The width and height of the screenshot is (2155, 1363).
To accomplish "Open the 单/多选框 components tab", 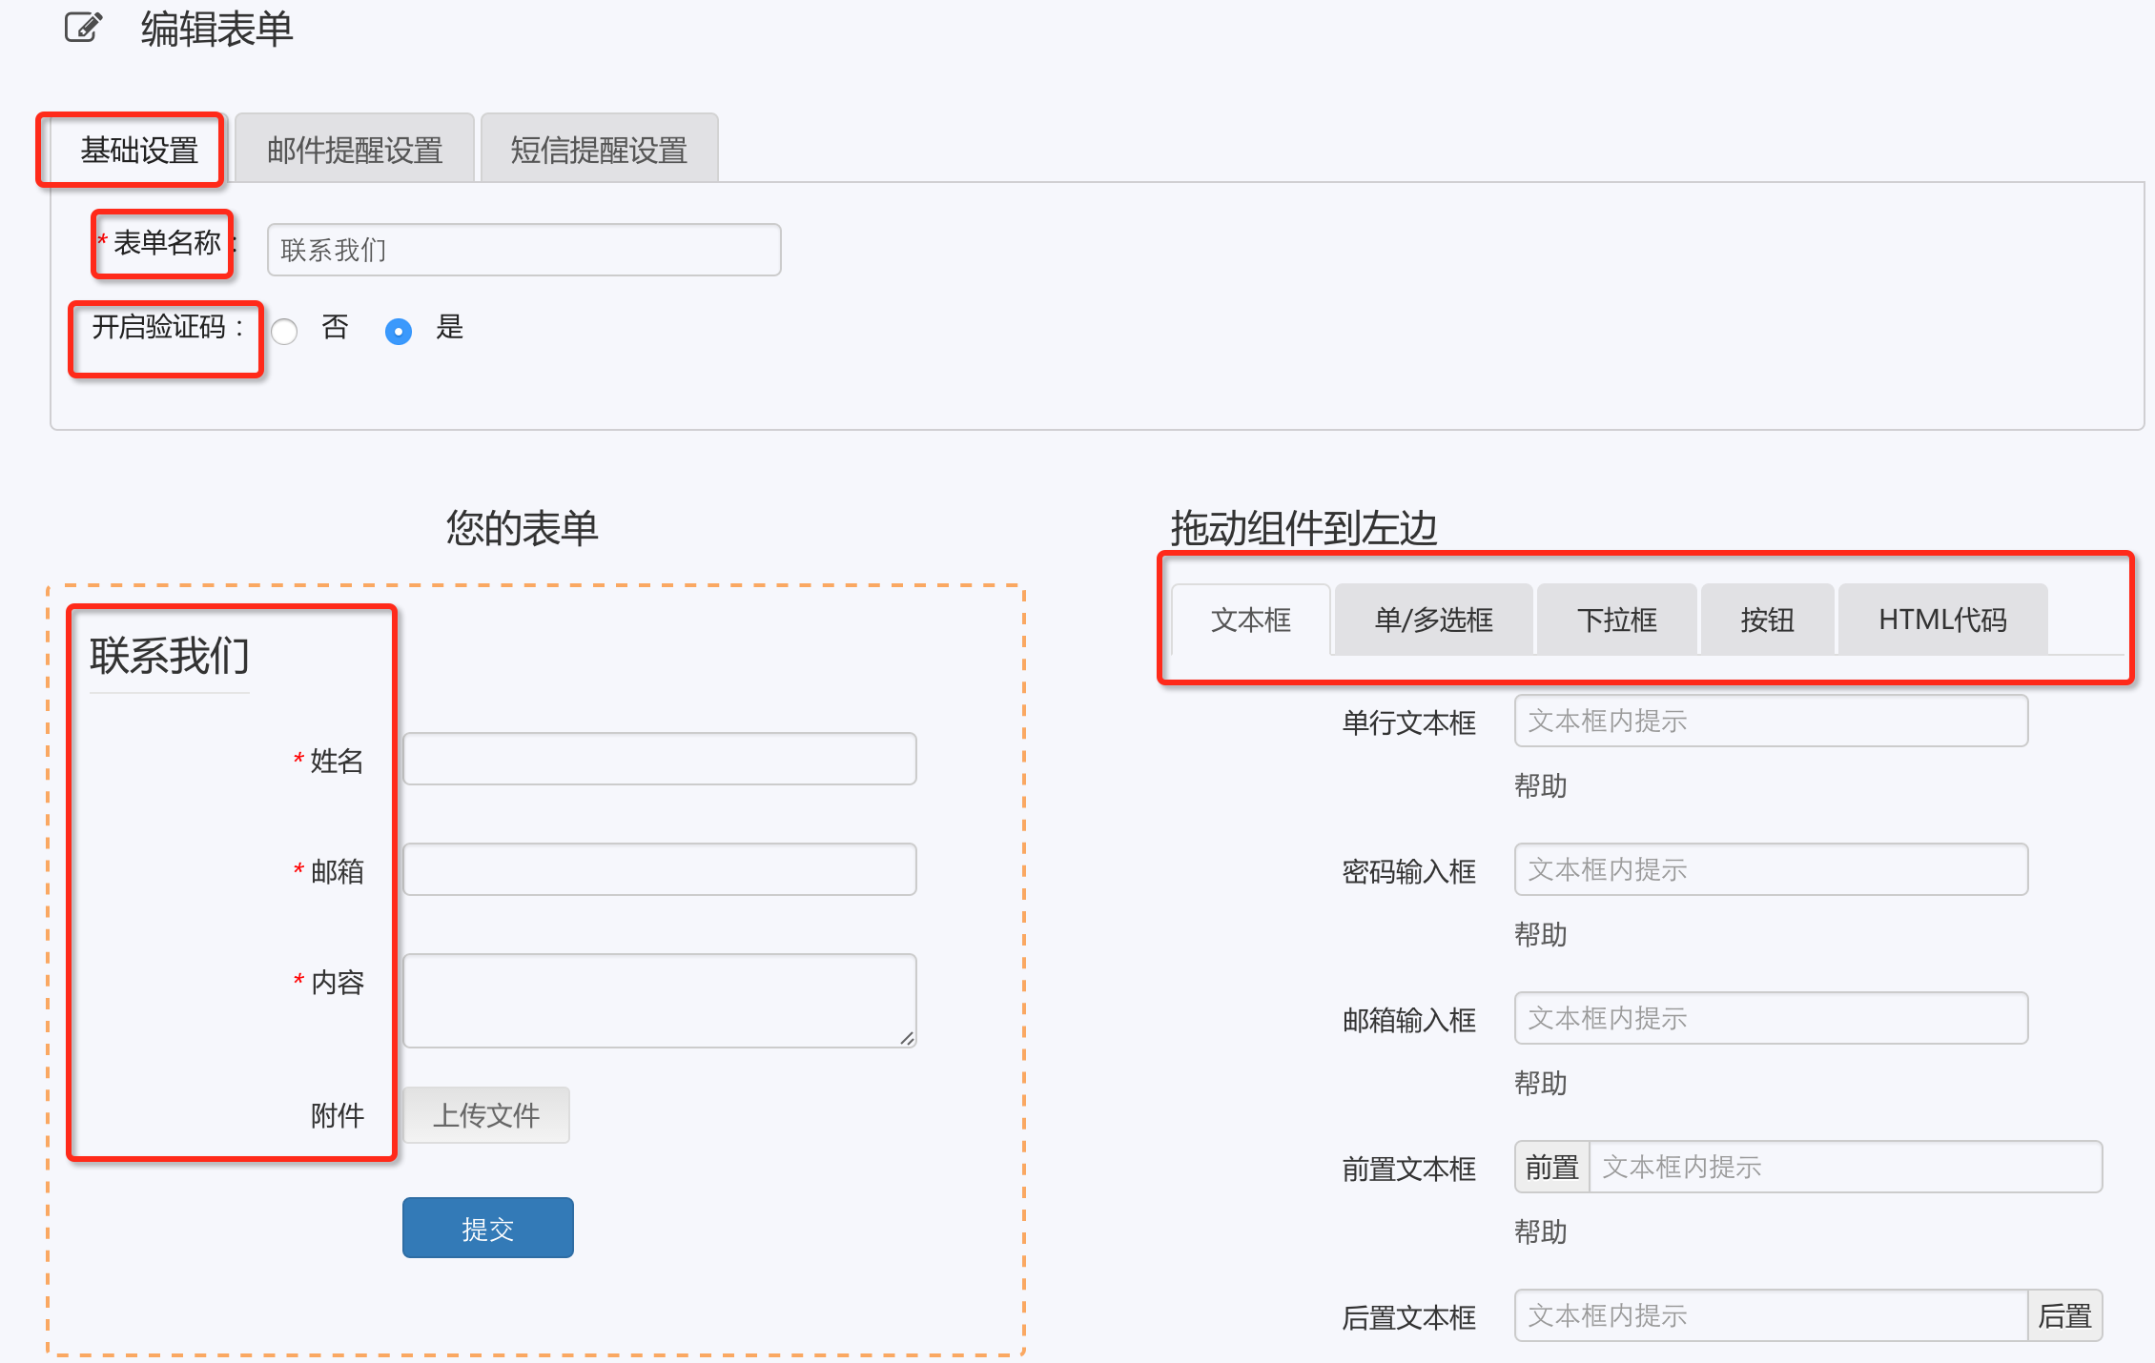I will (1433, 620).
